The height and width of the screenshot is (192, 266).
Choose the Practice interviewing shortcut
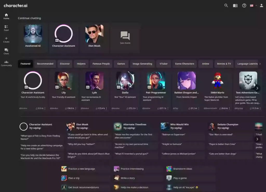pos(132,169)
